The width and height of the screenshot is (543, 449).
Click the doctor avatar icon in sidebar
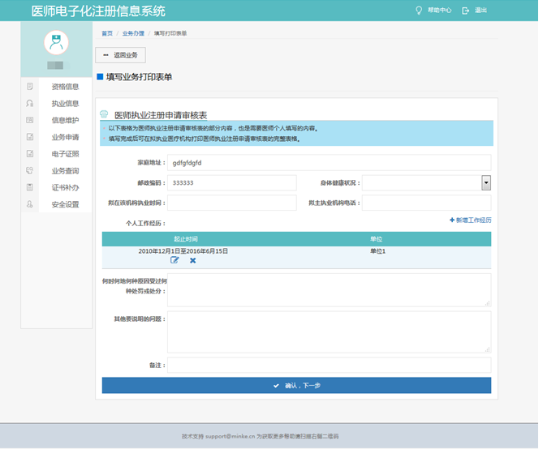(x=56, y=43)
